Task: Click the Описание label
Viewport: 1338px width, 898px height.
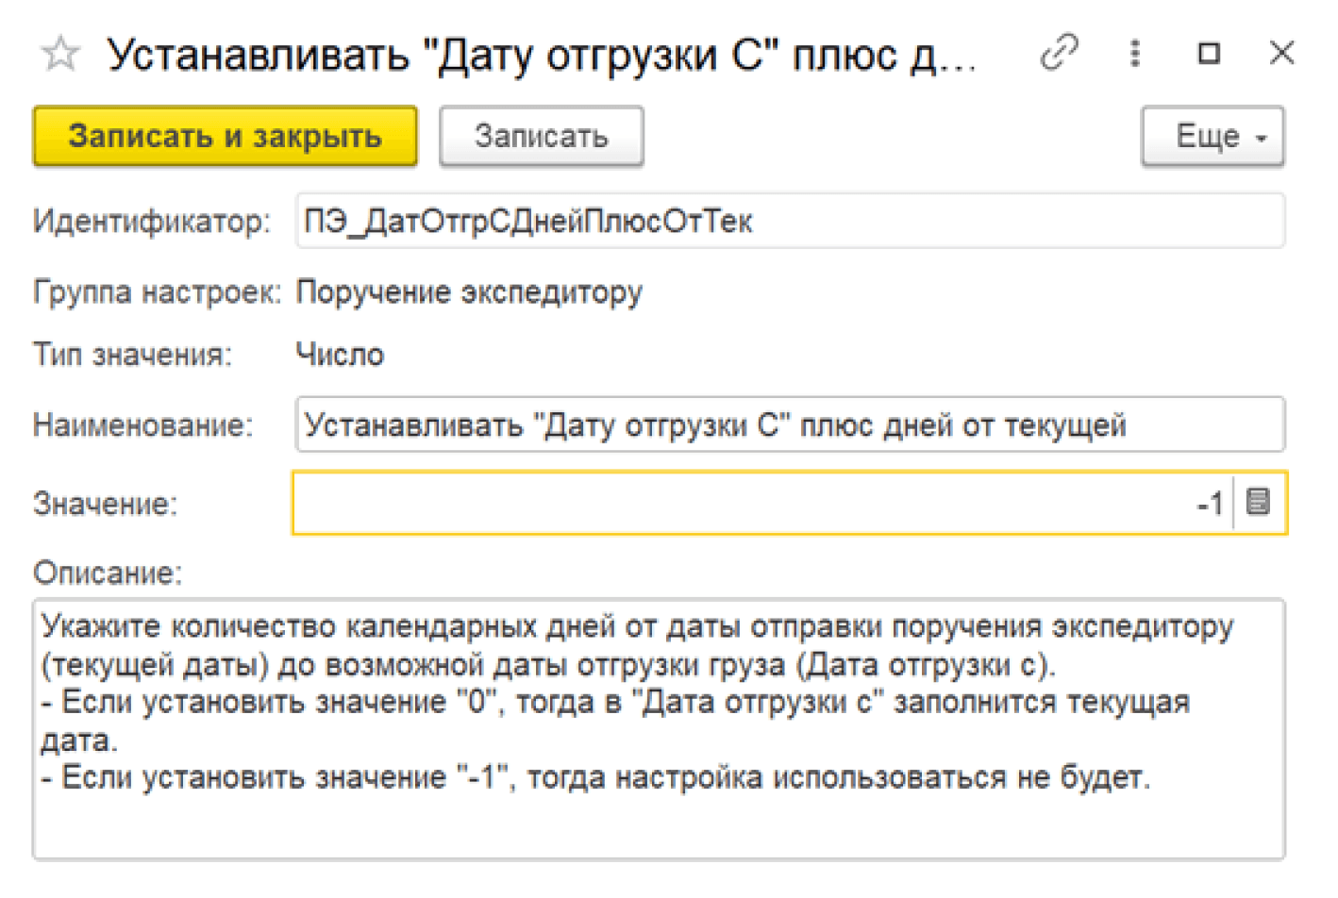Action: tap(108, 573)
